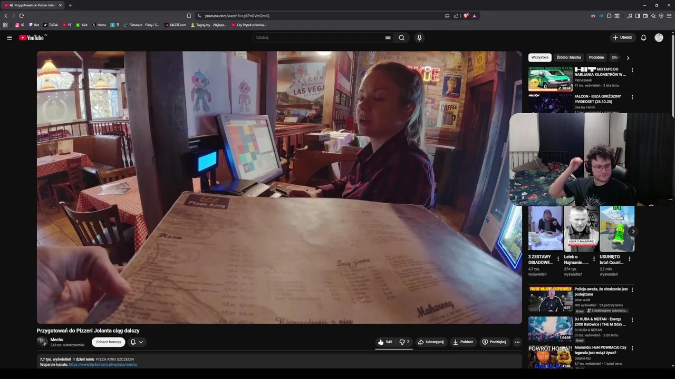Expand notification bell dropdown for Mechu
Image resolution: width=675 pixels, height=379 pixels.
pyautogui.click(x=137, y=342)
